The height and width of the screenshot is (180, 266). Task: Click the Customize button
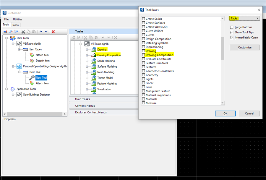[245, 47]
